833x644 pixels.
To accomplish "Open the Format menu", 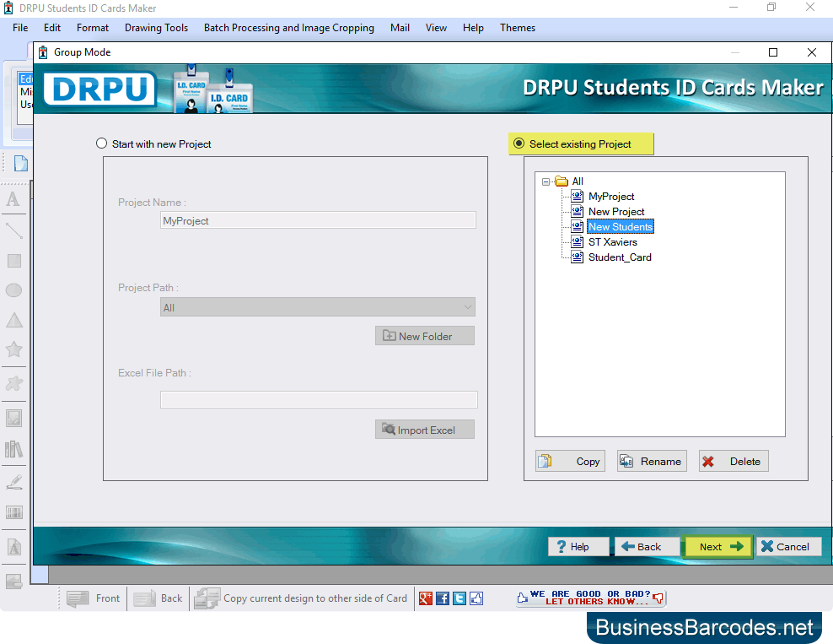I will (x=93, y=28).
